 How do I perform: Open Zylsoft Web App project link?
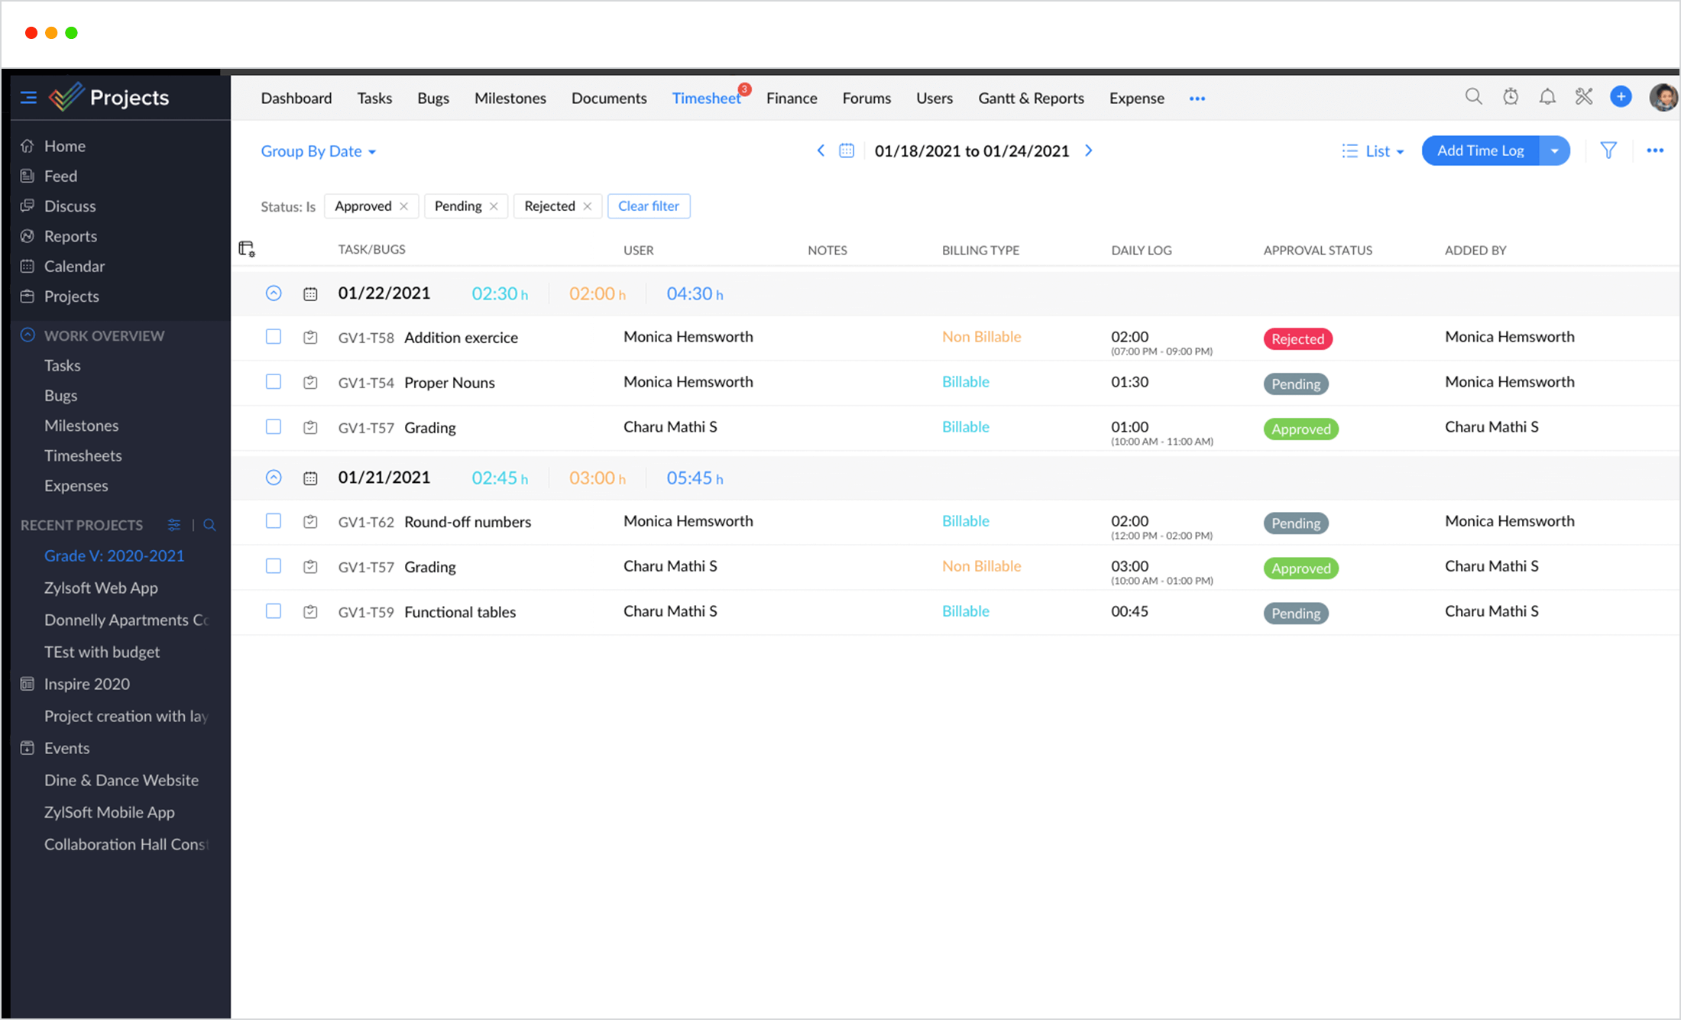(101, 588)
